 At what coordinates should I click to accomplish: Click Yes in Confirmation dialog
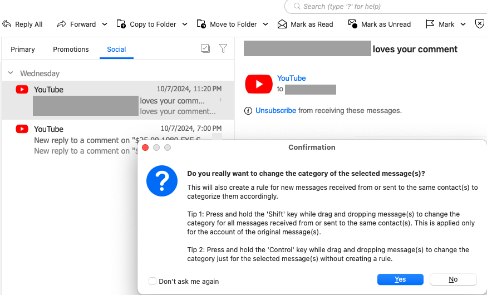pos(400,279)
